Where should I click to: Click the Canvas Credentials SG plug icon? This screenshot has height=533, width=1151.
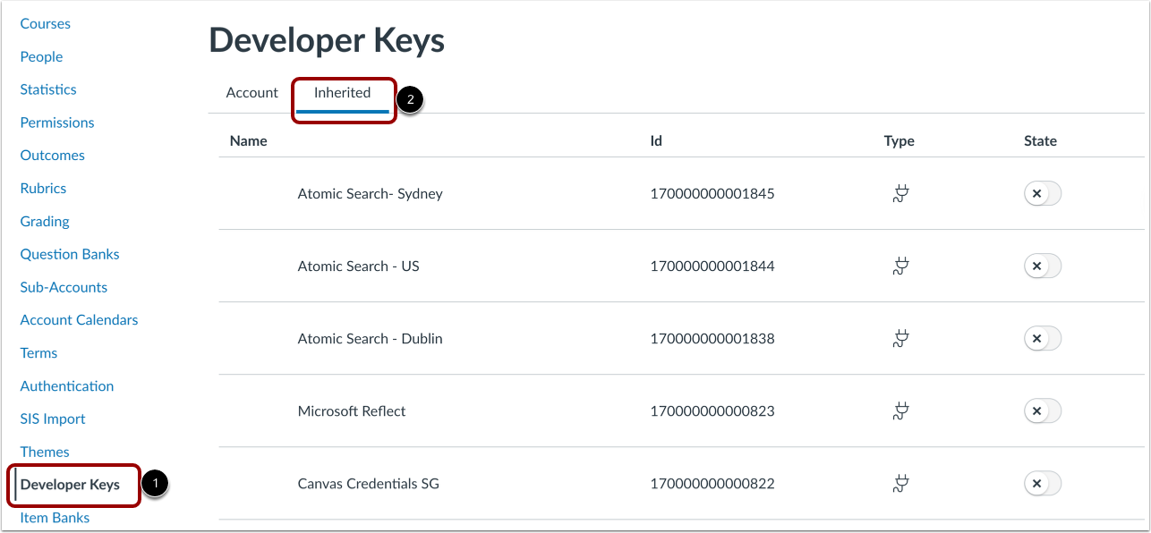tap(899, 483)
